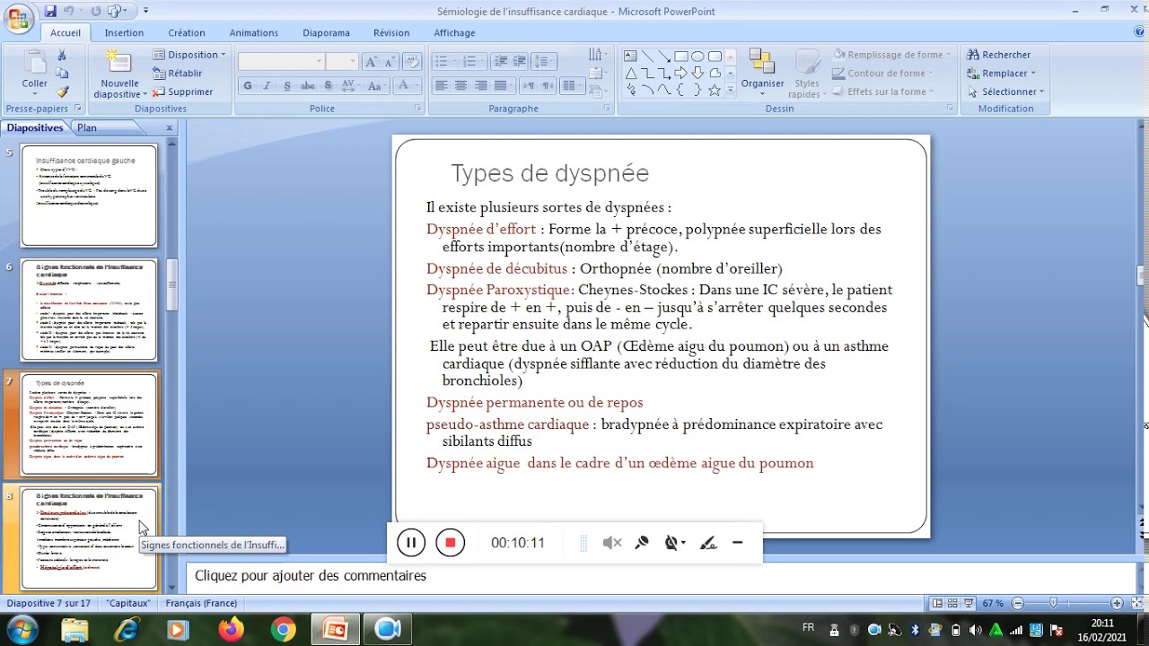Center the text in Paragraphe group
1149x646 pixels.
tap(460, 86)
